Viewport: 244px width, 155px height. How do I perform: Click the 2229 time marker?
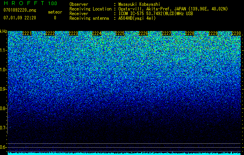[213, 33]
